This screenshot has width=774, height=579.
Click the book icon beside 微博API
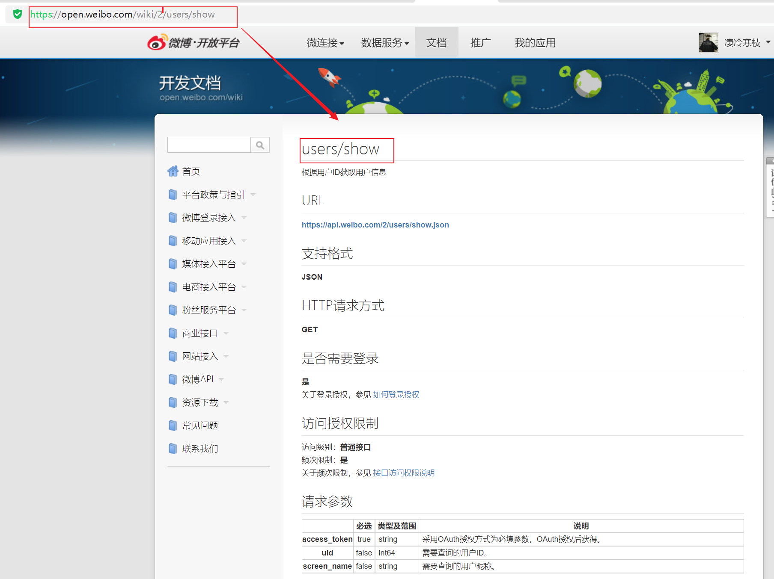pos(173,379)
